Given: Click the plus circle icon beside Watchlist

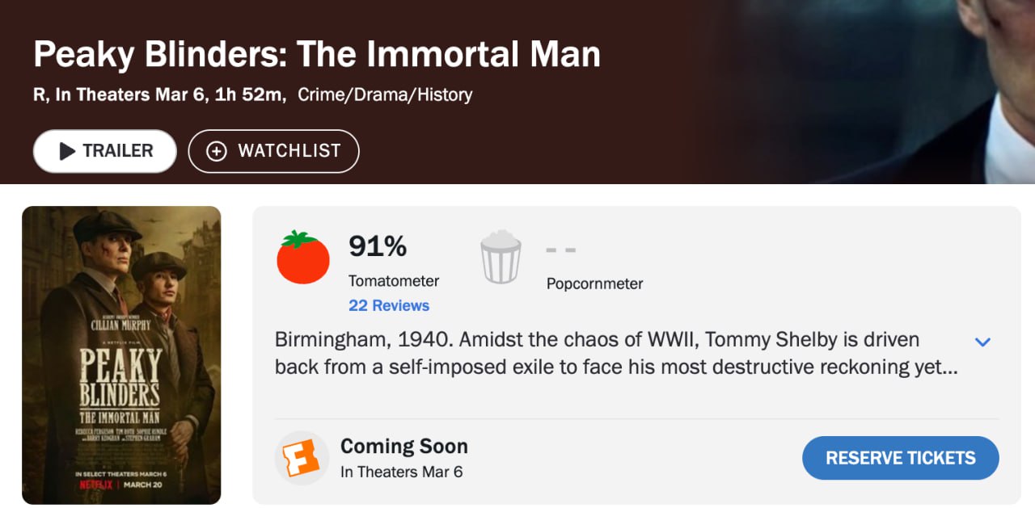Looking at the screenshot, I should [x=217, y=151].
